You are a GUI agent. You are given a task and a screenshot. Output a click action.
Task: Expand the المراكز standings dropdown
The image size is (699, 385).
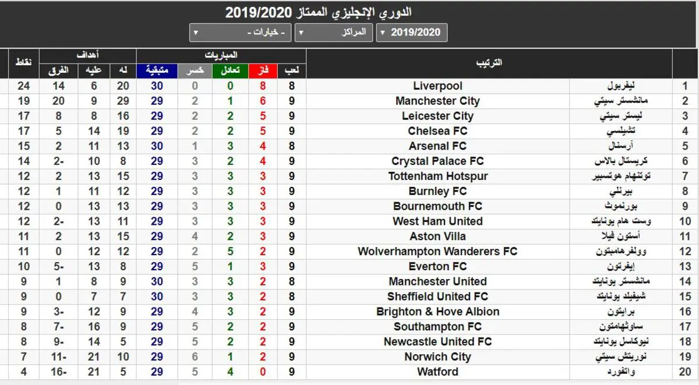point(334,33)
